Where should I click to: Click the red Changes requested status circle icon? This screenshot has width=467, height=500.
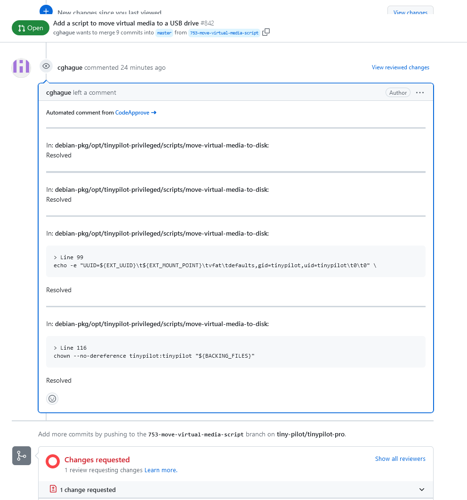53,461
